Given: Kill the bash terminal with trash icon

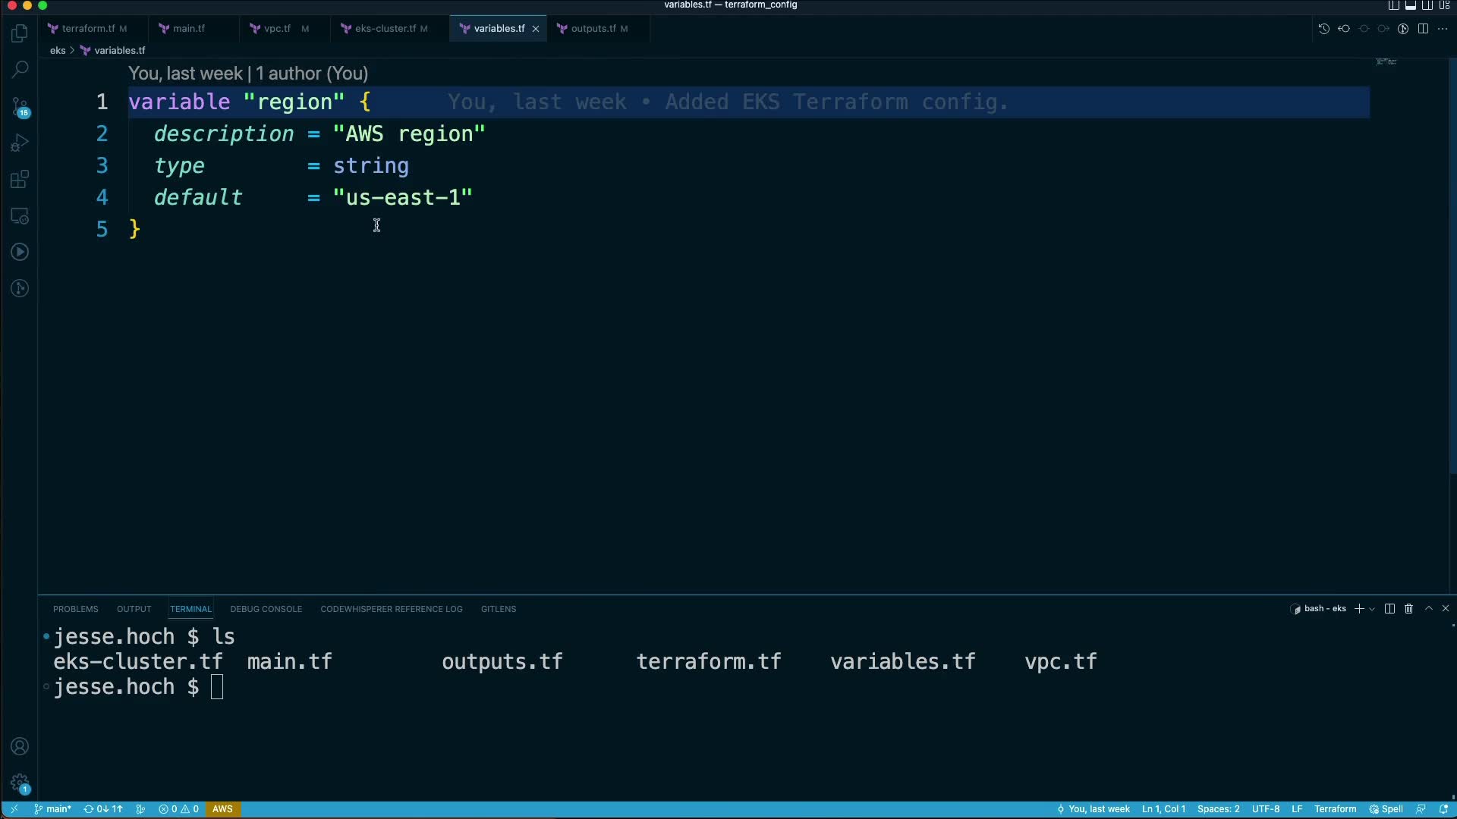Looking at the screenshot, I should pyautogui.click(x=1408, y=609).
